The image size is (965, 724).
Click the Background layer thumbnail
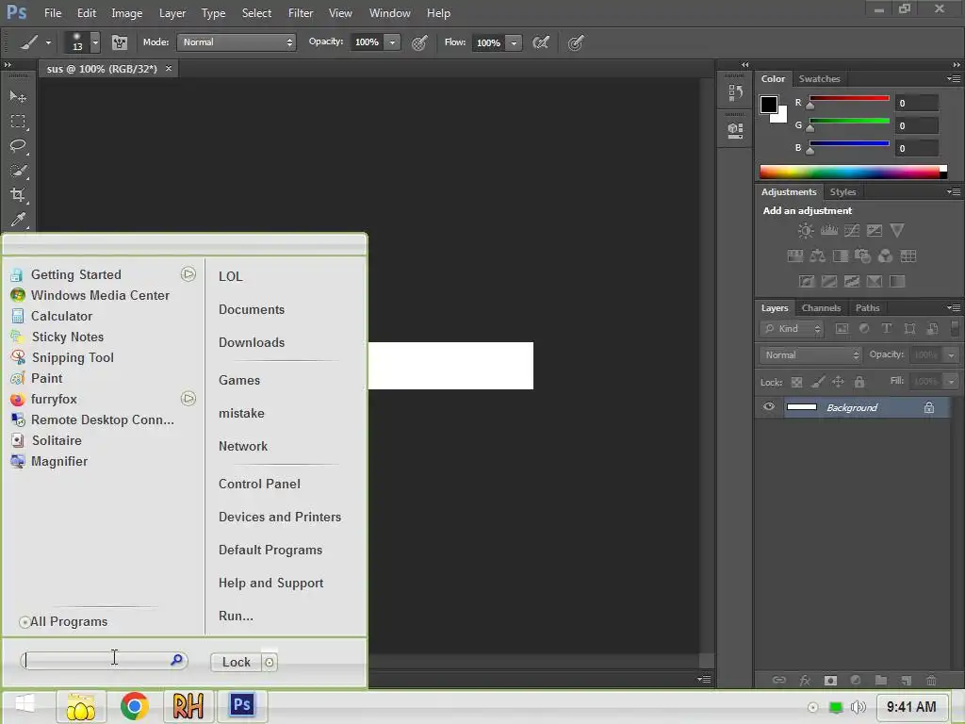coord(801,407)
